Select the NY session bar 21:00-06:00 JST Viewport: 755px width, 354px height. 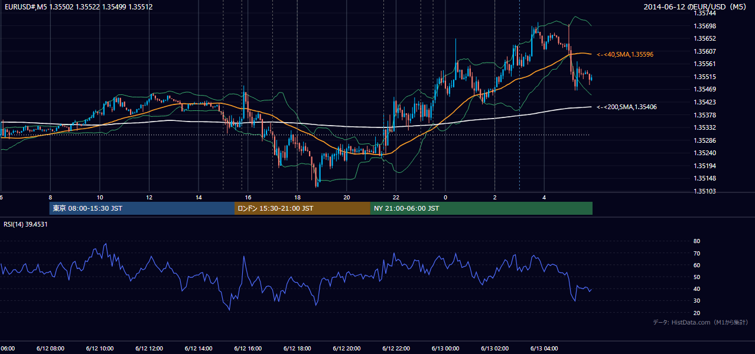click(x=481, y=208)
